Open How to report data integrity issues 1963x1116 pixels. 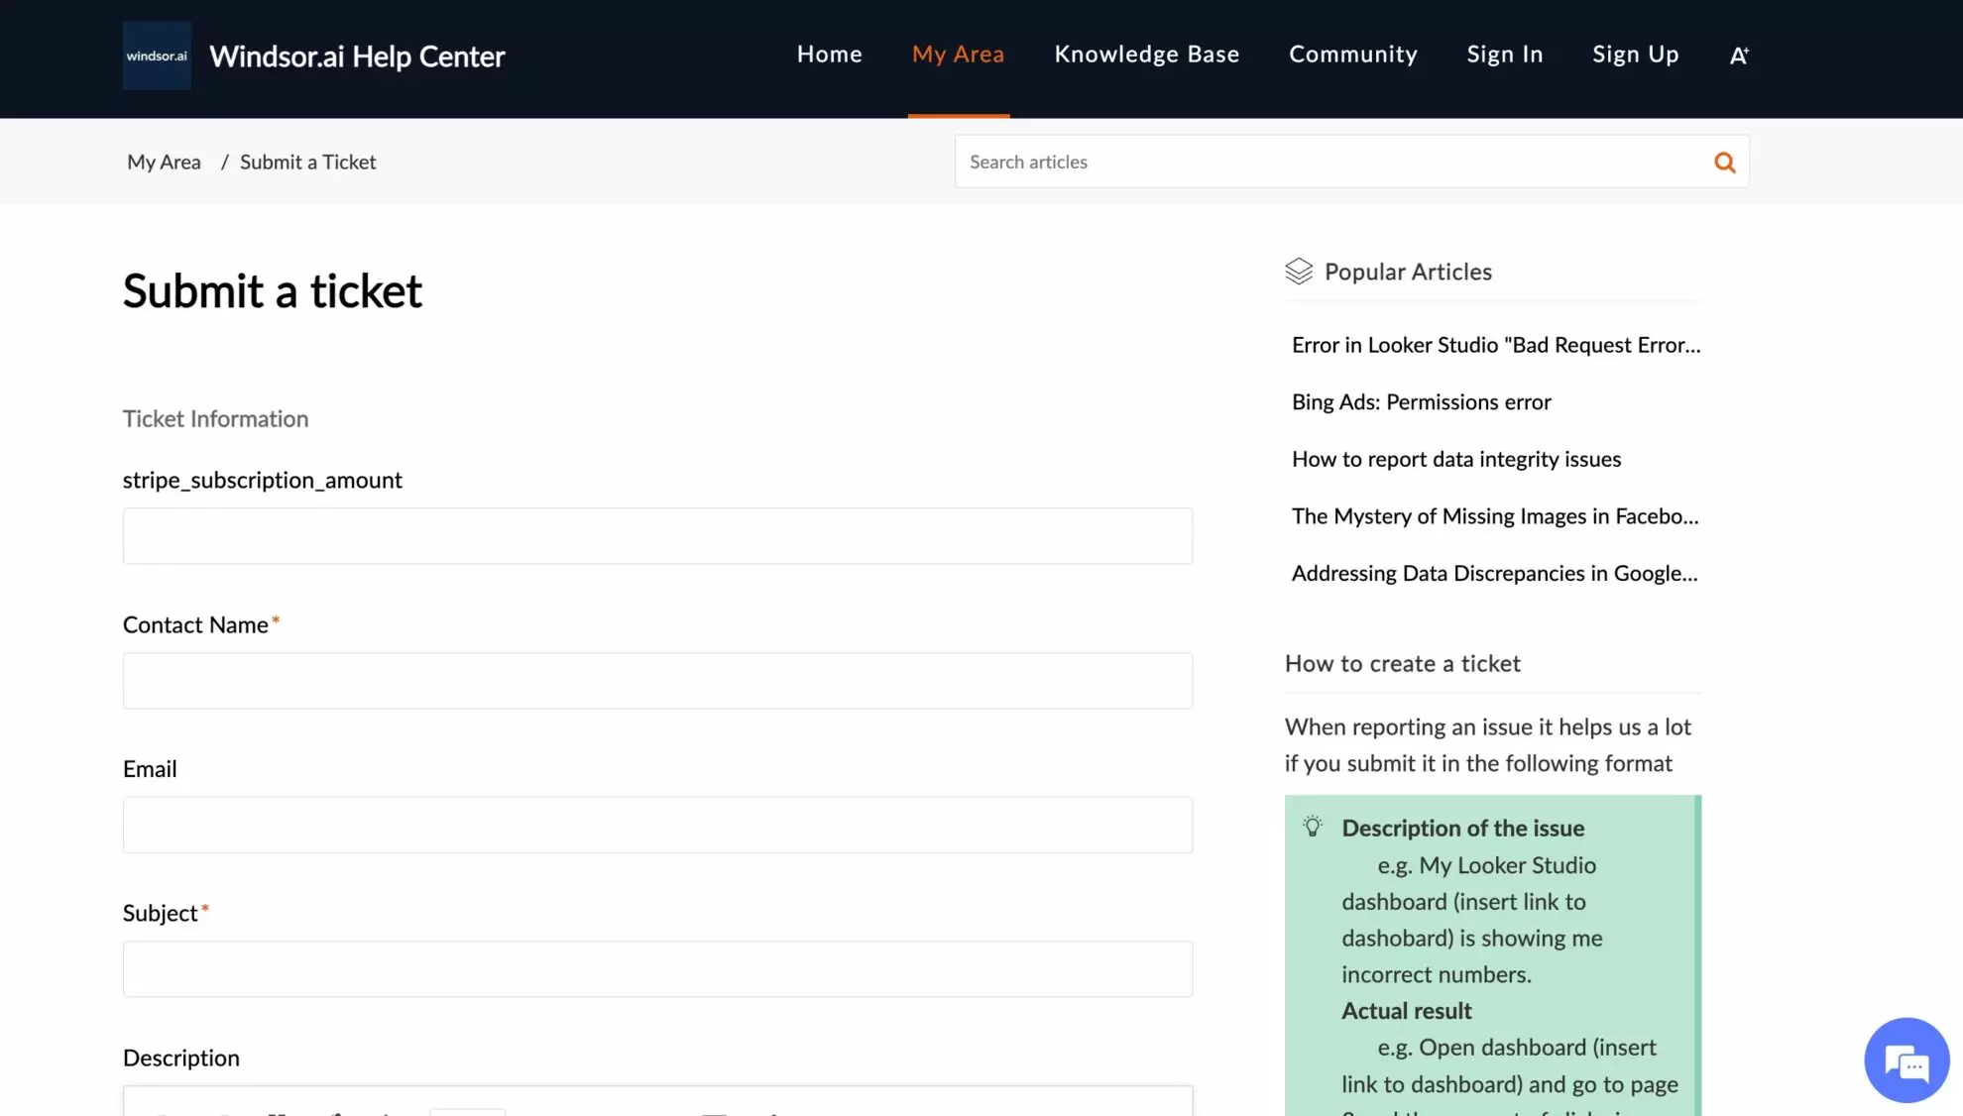pos(1455,459)
